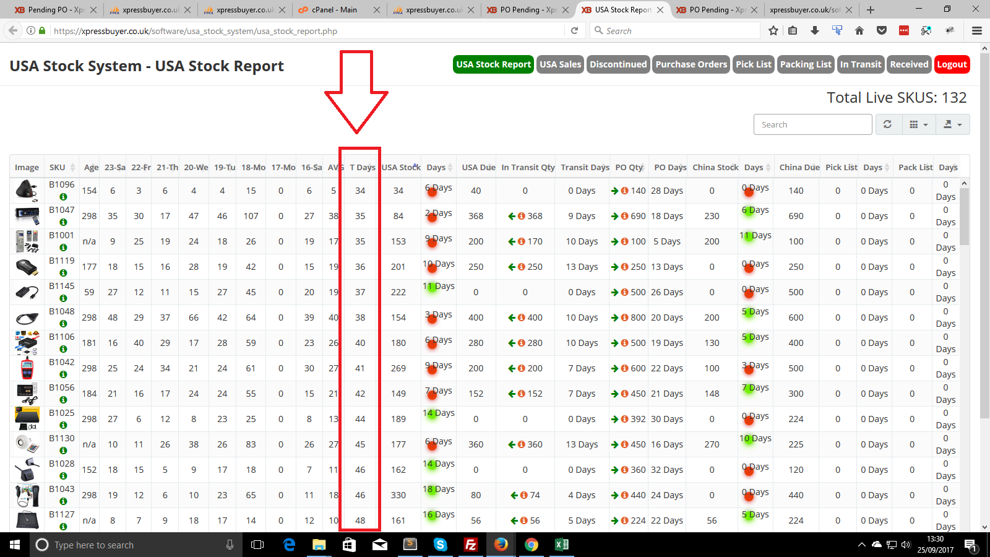Click the green right arrow beside PO Qty 140
This screenshot has height=557, width=990.
point(614,191)
